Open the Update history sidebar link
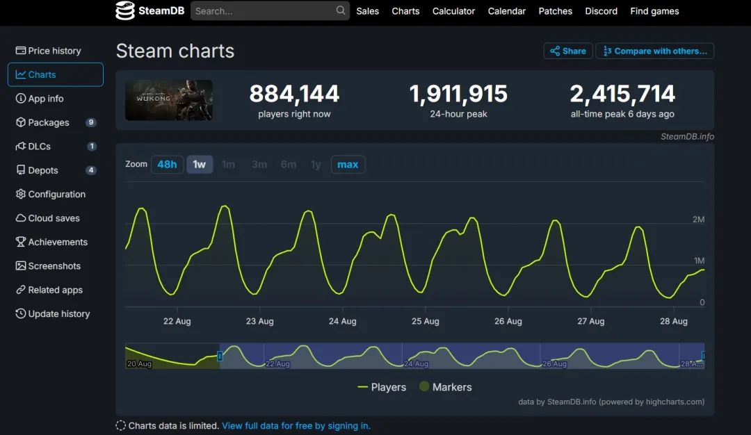Screen dimensions: 751x435 click(x=56, y=313)
